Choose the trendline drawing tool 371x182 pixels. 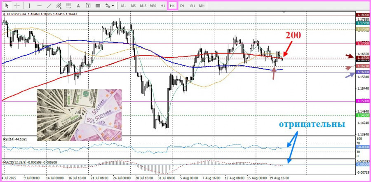[49, 6]
